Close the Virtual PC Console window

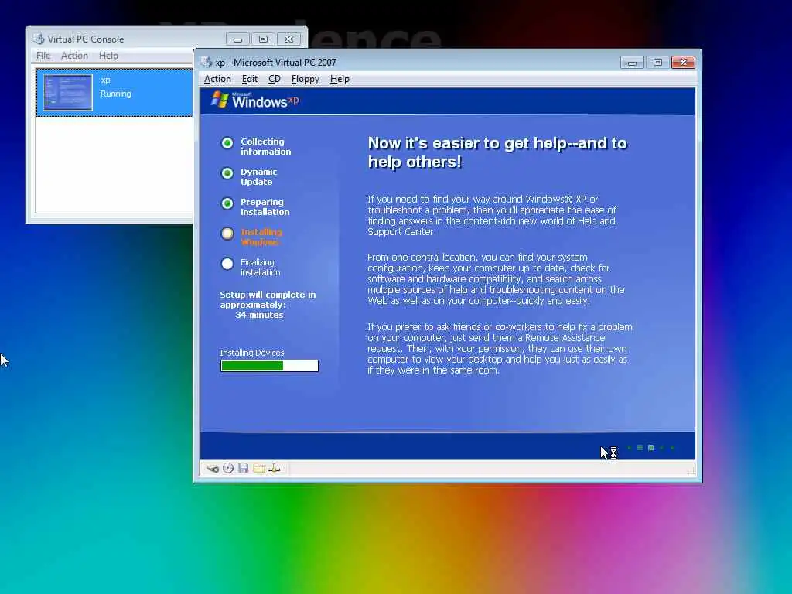point(289,39)
